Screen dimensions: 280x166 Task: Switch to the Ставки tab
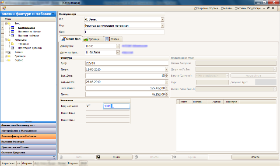113,39
